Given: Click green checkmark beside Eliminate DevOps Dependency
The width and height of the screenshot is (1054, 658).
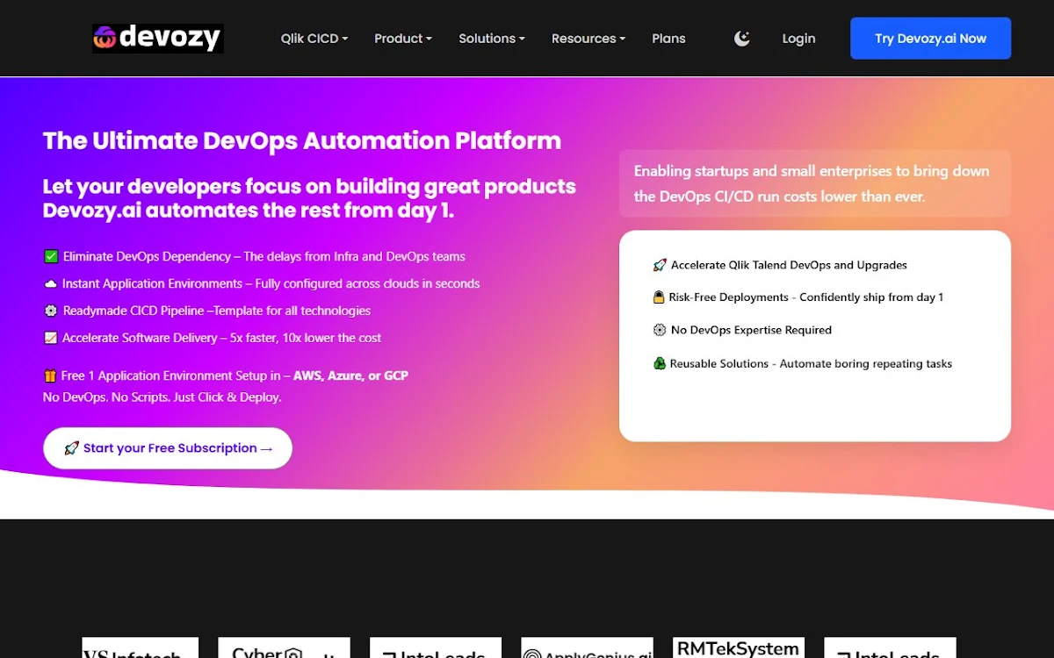Looking at the screenshot, I should click(x=51, y=257).
